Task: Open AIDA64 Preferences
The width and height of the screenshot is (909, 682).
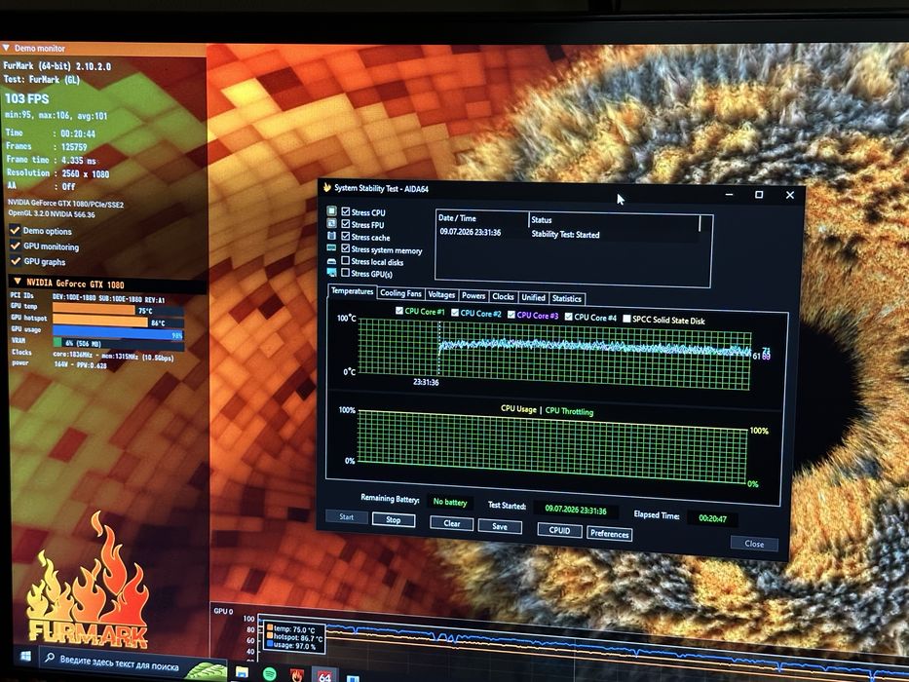Action: [609, 534]
